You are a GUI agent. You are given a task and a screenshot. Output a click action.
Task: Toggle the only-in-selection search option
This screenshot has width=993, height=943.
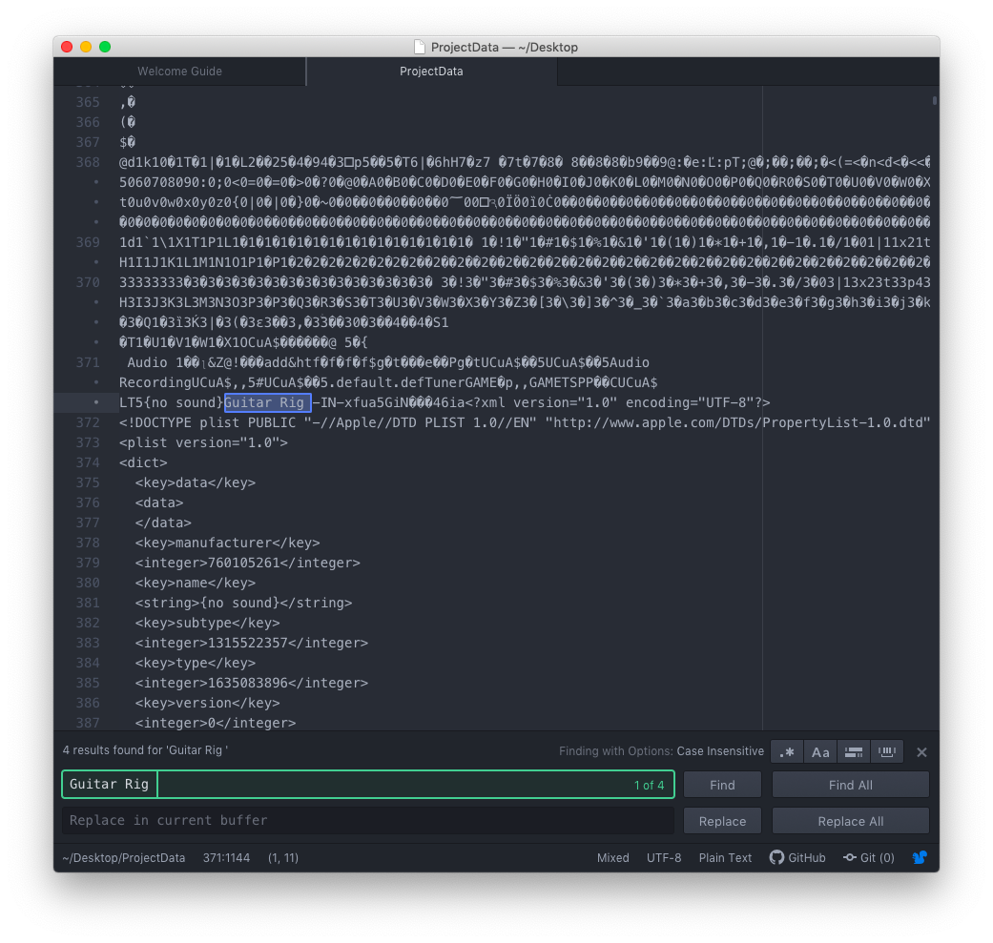[x=854, y=752]
